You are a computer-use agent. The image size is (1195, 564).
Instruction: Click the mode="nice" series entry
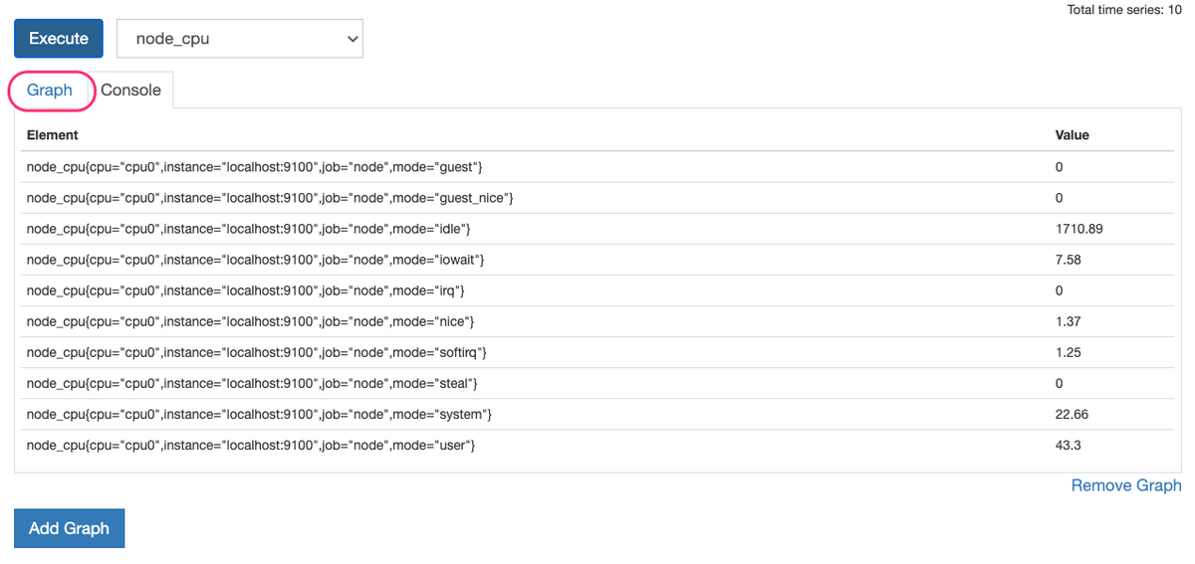[250, 321]
